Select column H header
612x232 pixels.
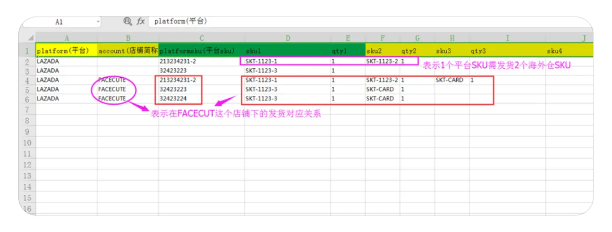pos(452,39)
